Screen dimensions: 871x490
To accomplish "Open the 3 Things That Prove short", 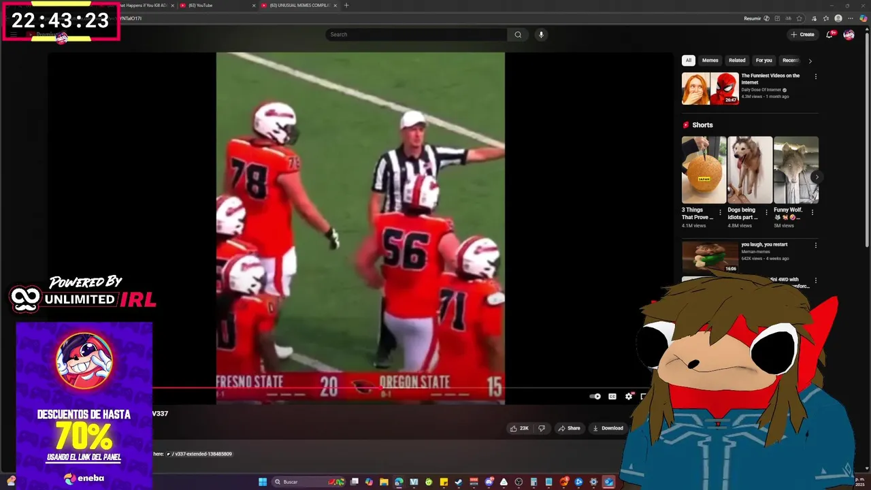I will [x=704, y=170].
